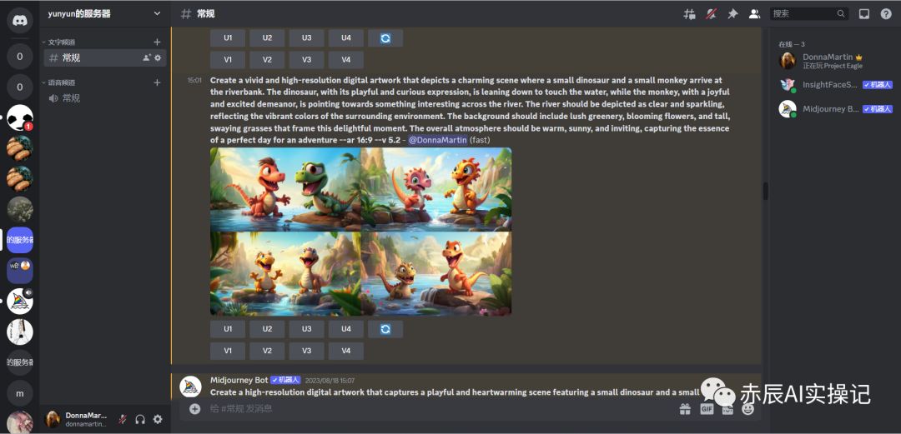
Task: Open the Threads icon in channel header
Action: click(689, 14)
